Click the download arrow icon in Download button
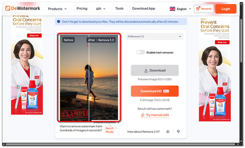 pyautogui.click(x=146, y=70)
